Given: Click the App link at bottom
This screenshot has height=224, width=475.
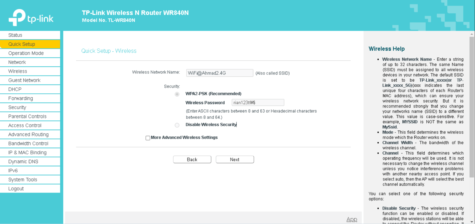Looking at the screenshot, I should coord(352,219).
